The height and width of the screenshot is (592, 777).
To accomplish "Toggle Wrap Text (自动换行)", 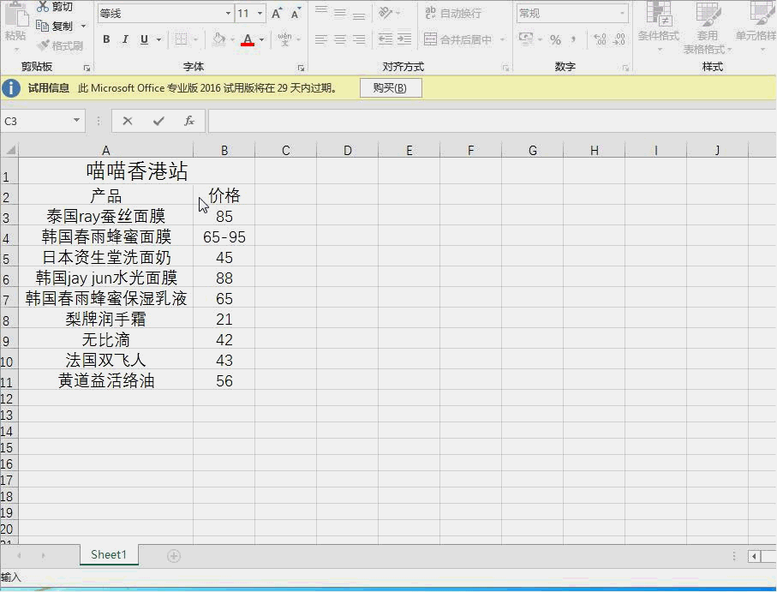I will (453, 13).
